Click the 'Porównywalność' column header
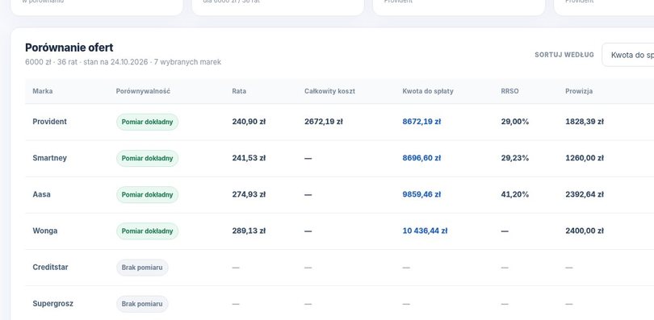Image resolution: width=654 pixels, height=320 pixels. [143, 91]
